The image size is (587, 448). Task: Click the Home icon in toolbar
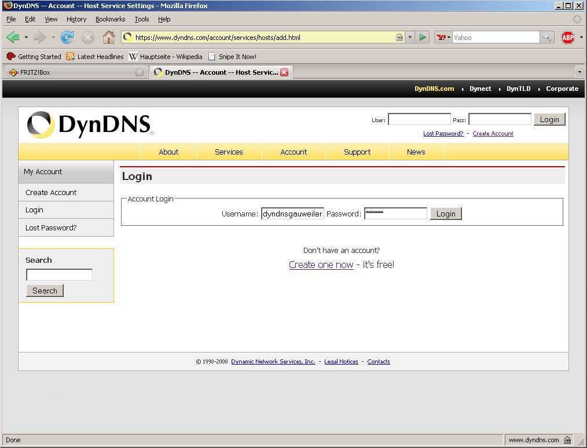[108, 38]
